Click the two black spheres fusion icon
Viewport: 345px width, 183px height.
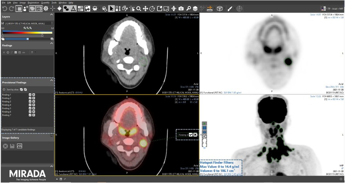click(x=66, y=8)
